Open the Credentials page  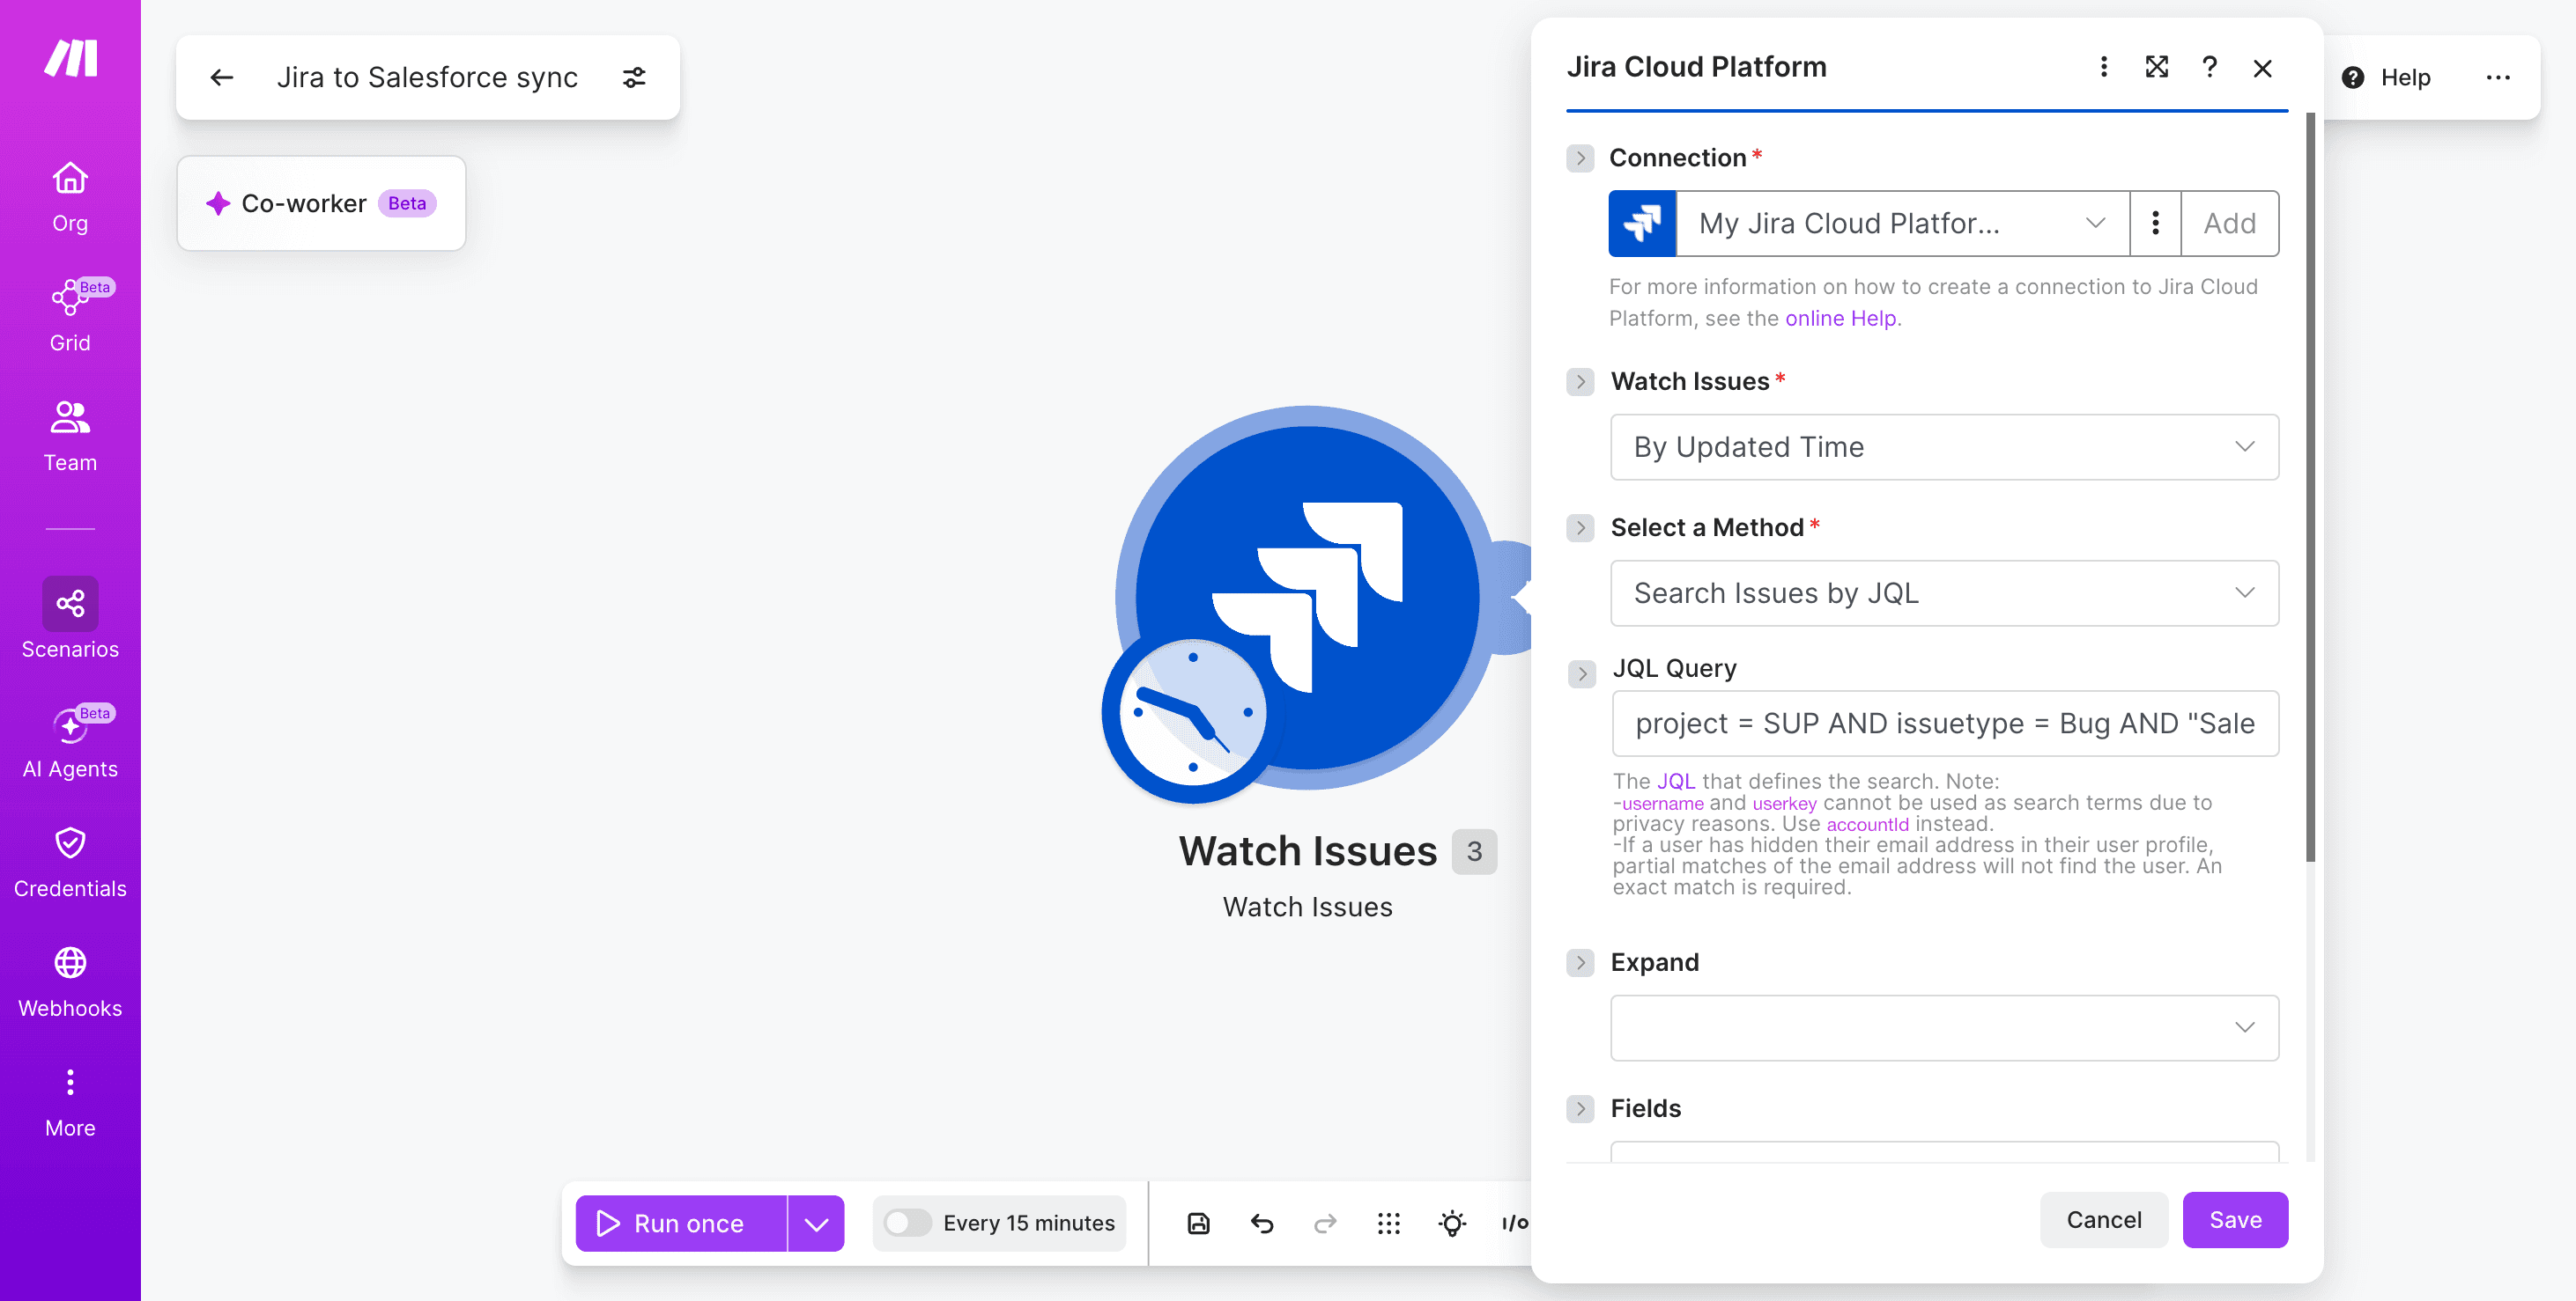tap(70, 864)
